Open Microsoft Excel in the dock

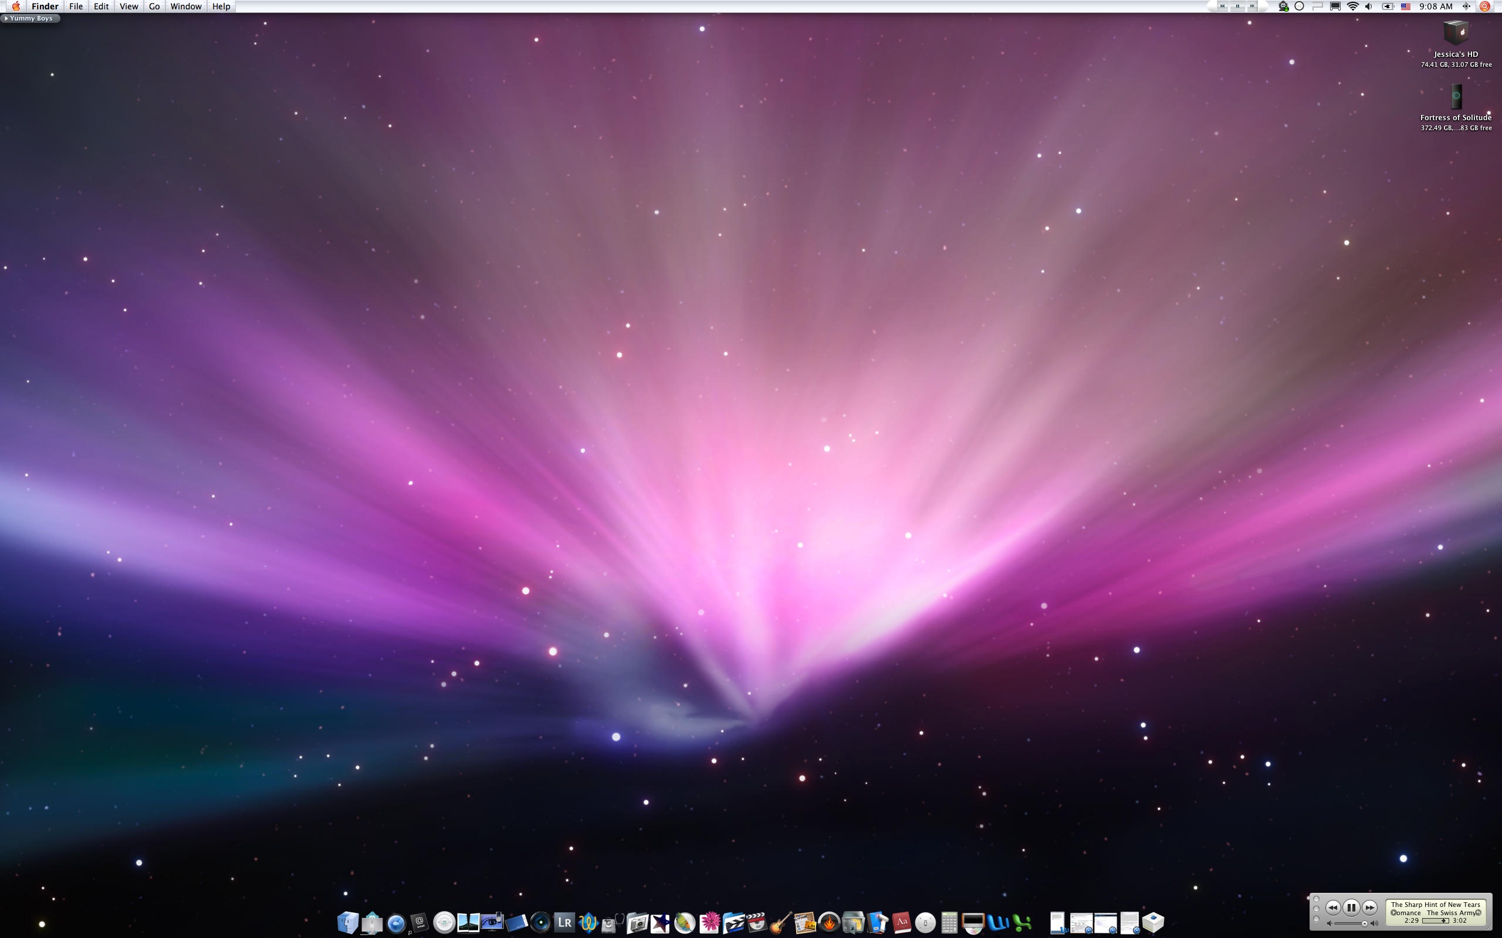pos(1022,923)
